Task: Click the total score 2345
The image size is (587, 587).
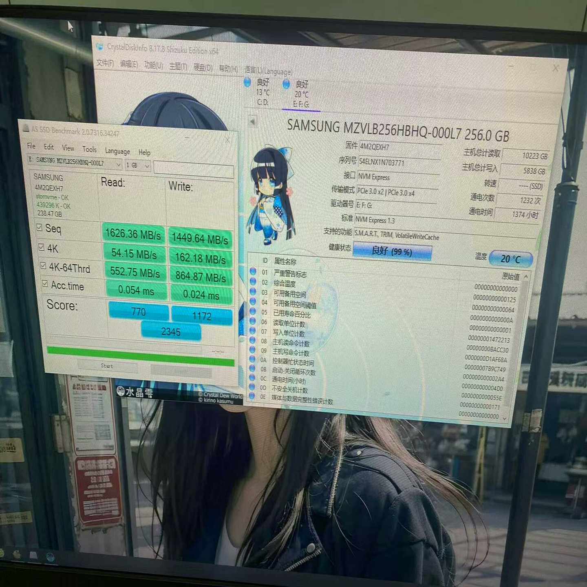Action: click(x=171, y=331)
